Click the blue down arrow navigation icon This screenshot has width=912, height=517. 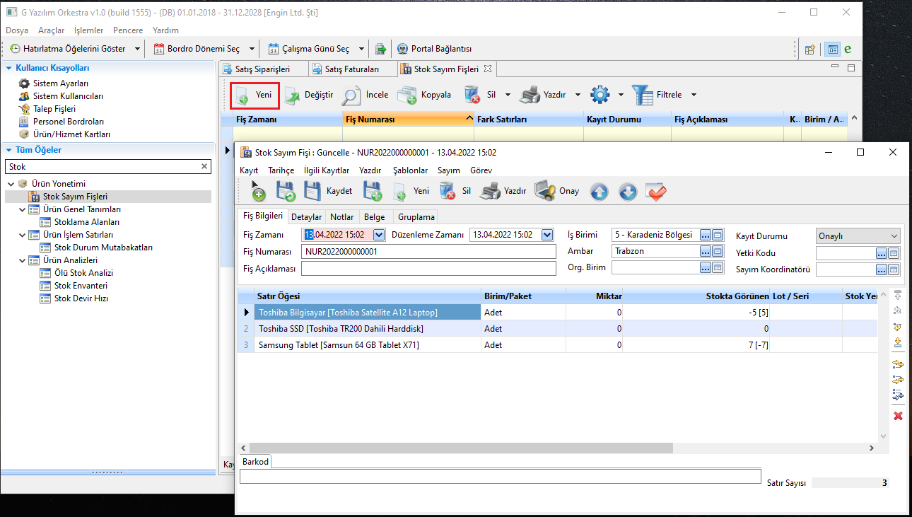tap(627, 192)
